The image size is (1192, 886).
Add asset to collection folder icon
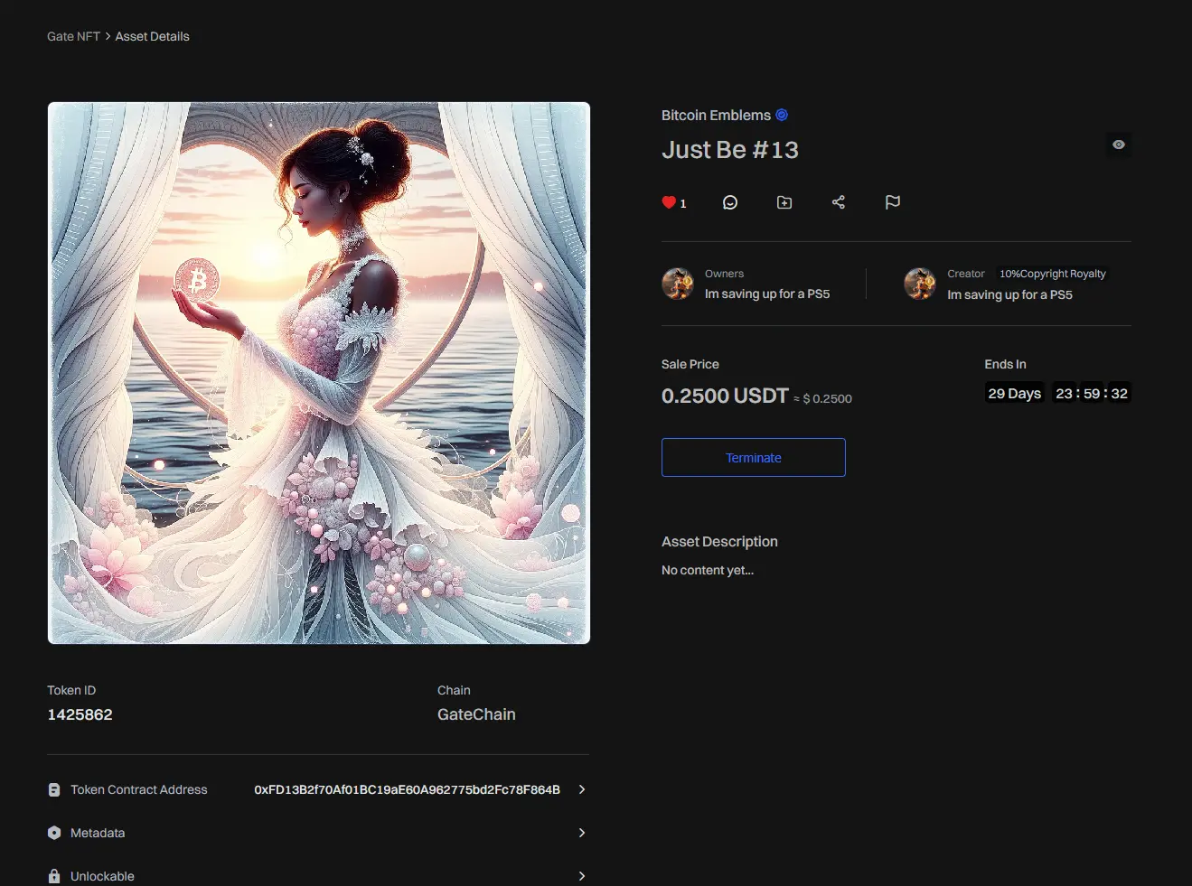(x=784, y=202)
